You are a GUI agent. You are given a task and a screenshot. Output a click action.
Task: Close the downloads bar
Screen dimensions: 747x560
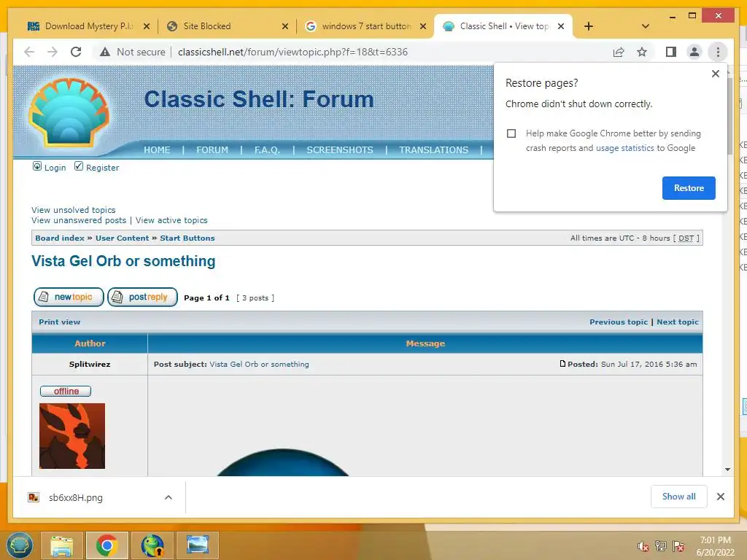point(720,497)
